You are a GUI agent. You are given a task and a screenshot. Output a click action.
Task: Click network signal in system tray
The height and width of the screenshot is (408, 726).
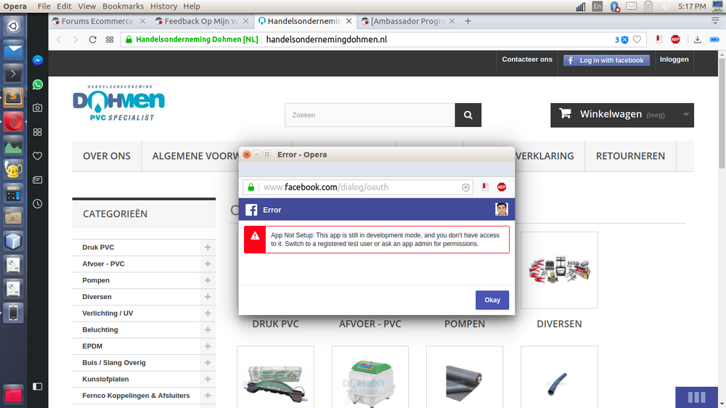coord(580,7)
